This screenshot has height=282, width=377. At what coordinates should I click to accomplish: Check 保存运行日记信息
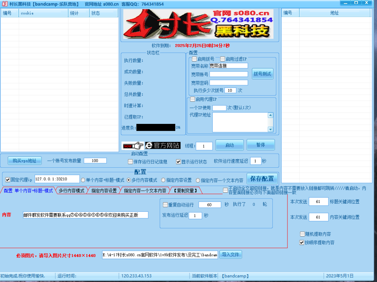coord(130,161)
